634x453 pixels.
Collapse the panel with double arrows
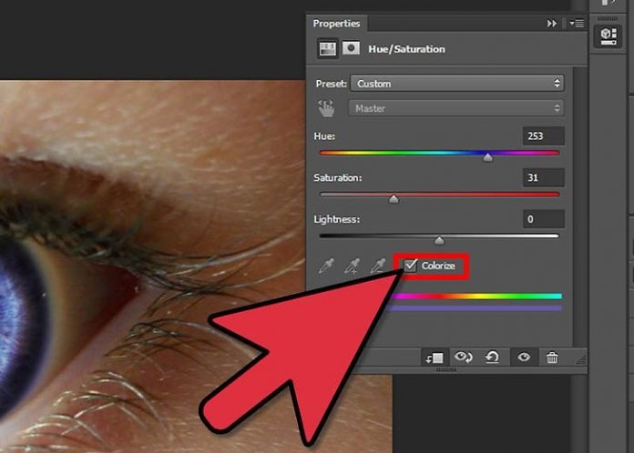point(551,23)
